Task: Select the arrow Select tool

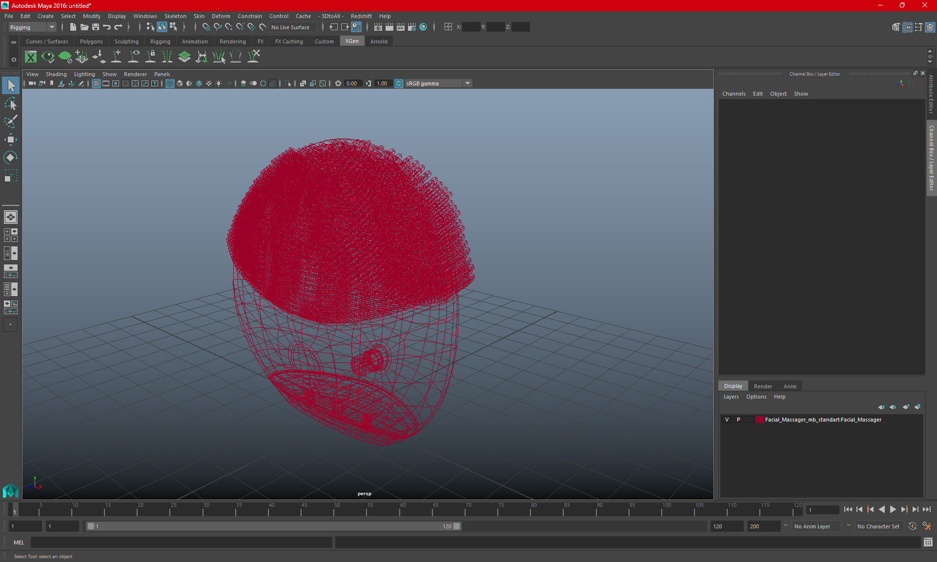Action: click(11, 86)
